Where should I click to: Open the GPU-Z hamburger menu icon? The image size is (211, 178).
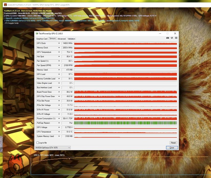click(176, 38)
